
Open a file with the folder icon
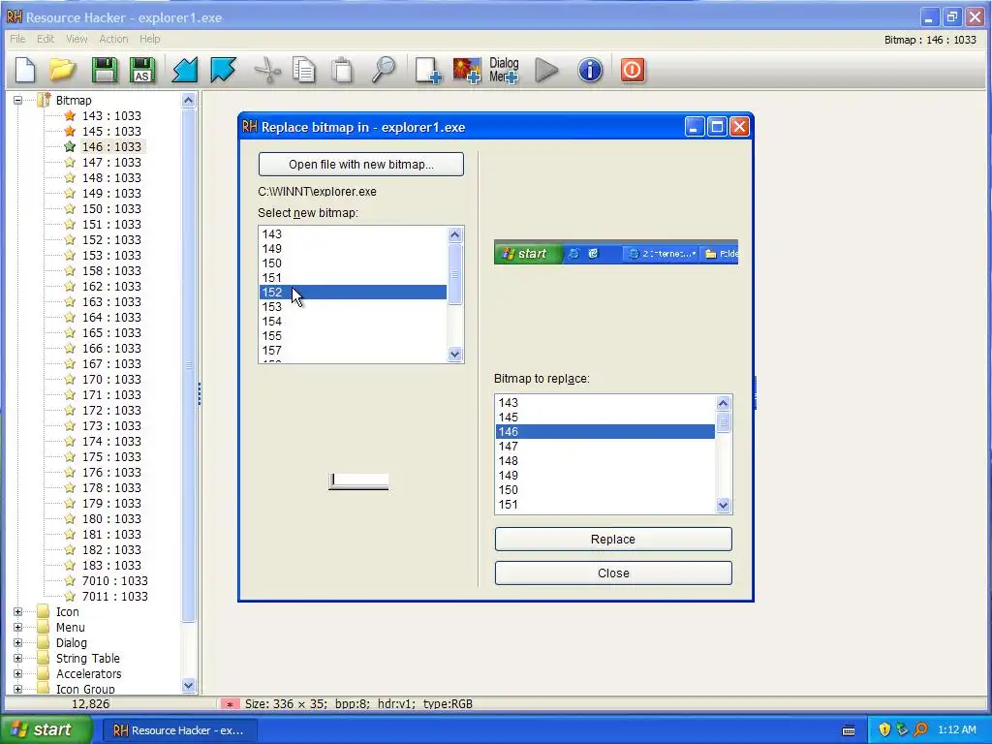point(63,70)
